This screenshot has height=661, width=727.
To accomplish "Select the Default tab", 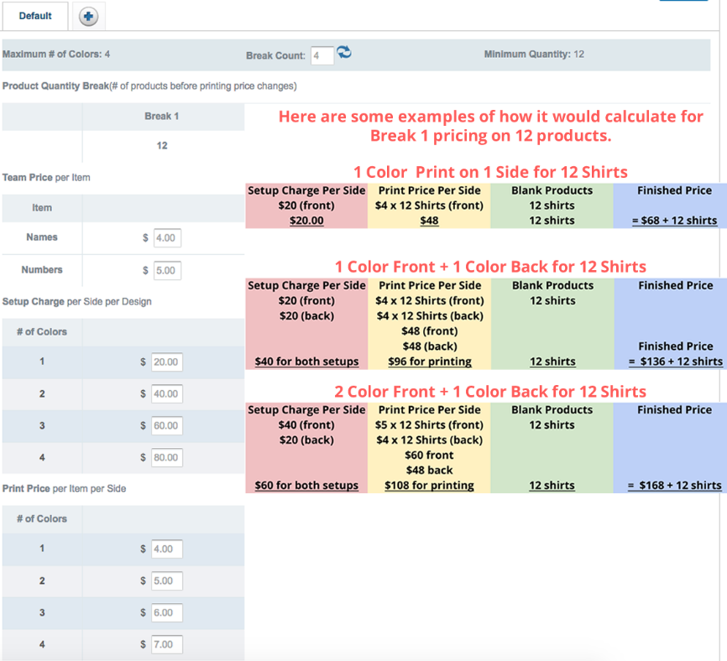I will click(35, 16).
